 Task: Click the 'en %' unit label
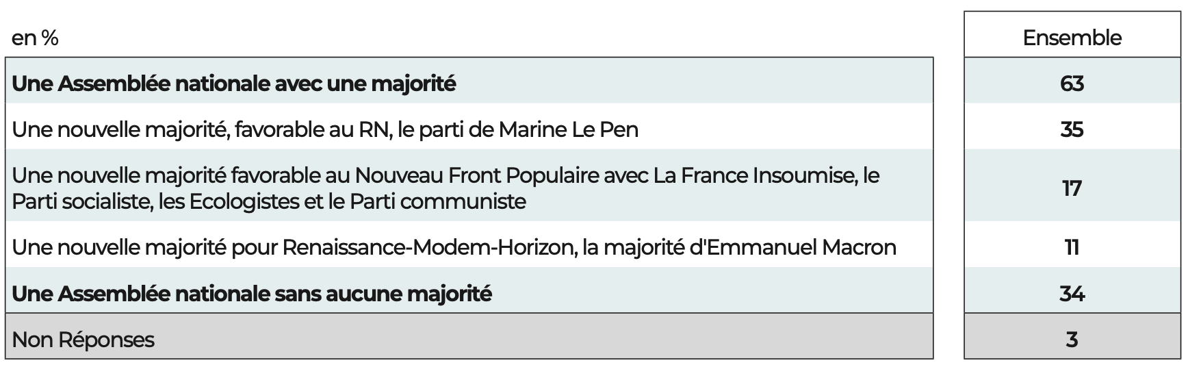point(35,38)
